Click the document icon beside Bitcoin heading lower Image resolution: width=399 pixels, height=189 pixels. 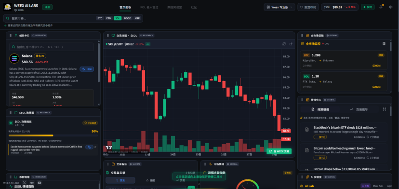coord(307,150)
